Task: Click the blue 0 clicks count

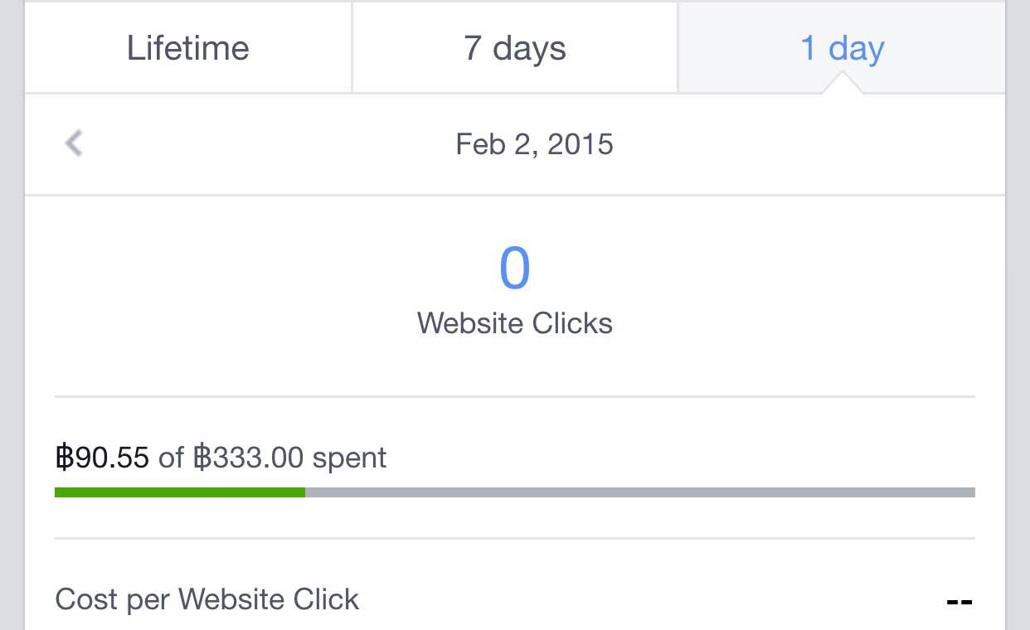Action: click(x=514, y=269)
